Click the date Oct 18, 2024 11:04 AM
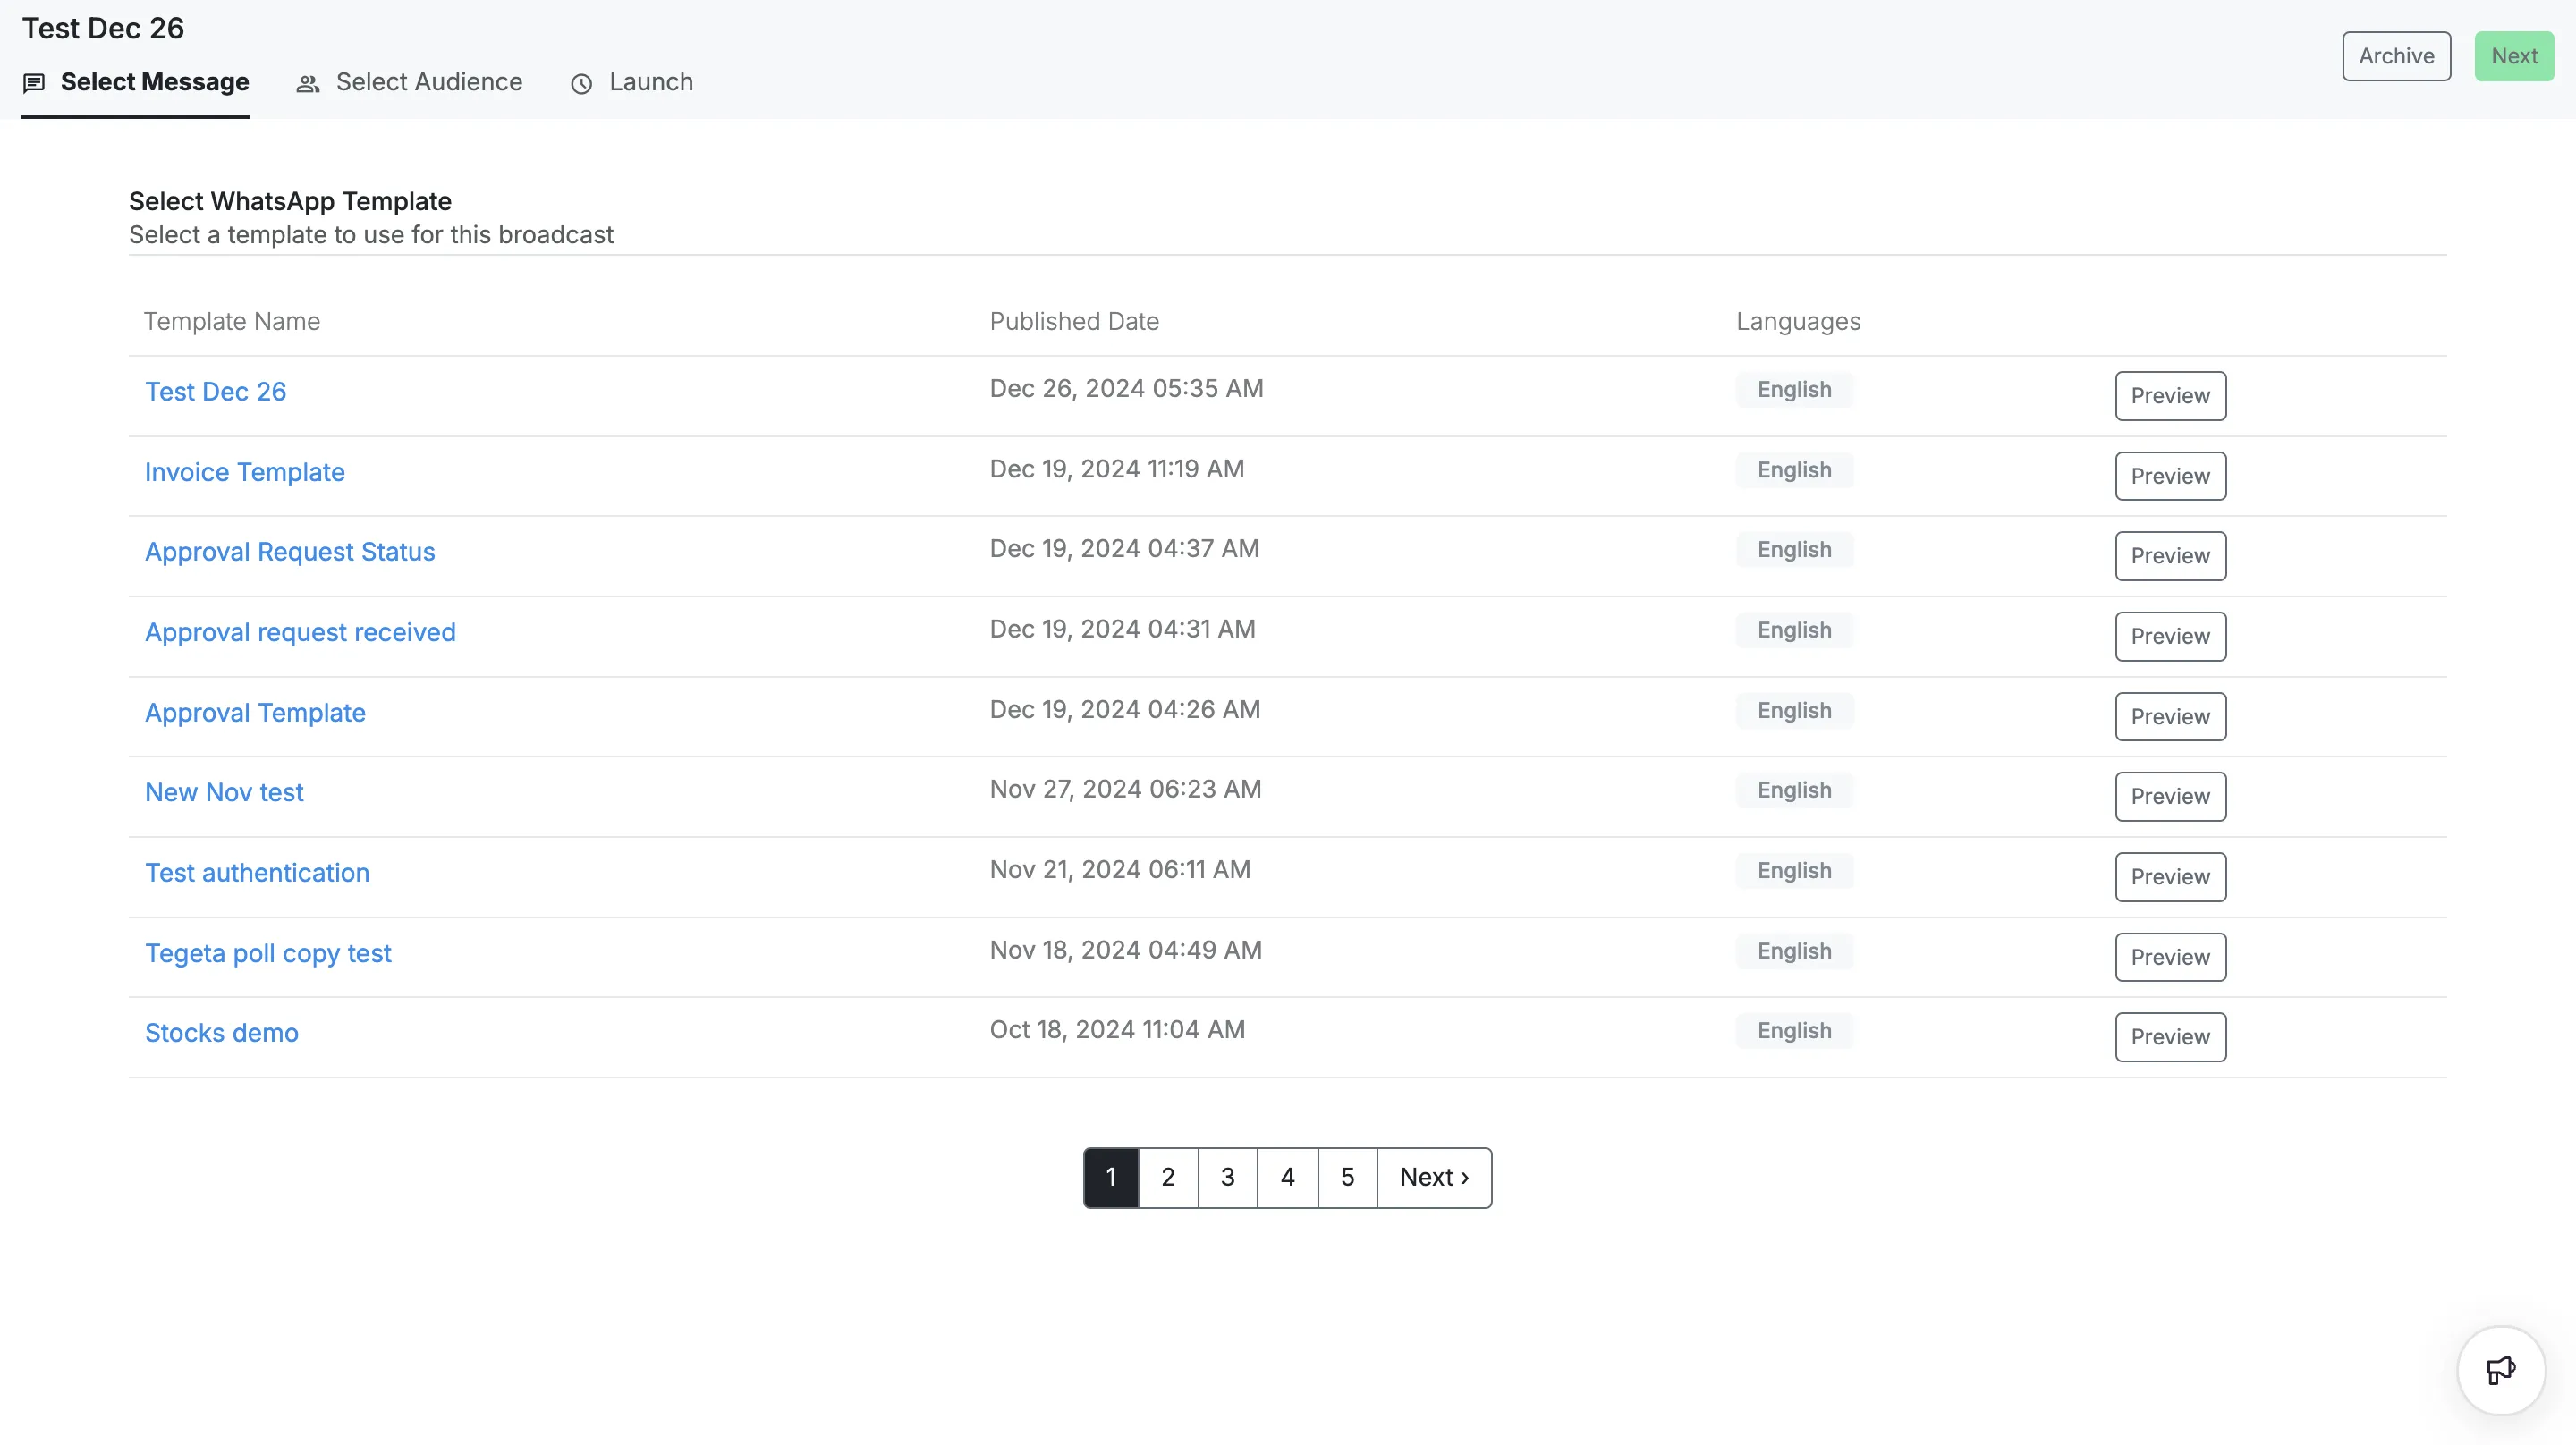The height and width of the screenshot is (1445, 2576). coord(1118,1030)
